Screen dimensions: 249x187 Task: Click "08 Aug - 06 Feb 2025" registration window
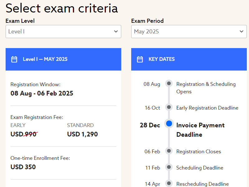point(42,93)
